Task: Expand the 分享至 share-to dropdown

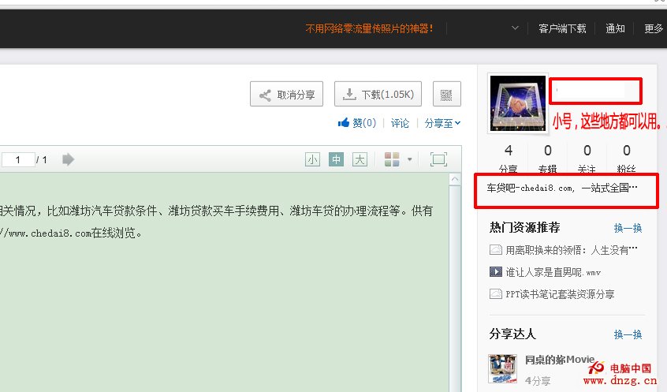Action: point(442,123)
